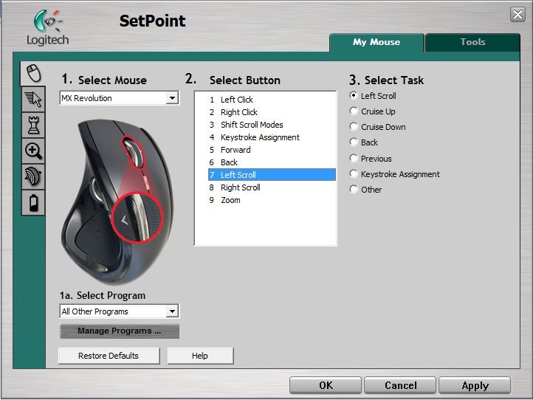Select the Back task radio button
The image size is (533, 400).
[x=354, y=142]
